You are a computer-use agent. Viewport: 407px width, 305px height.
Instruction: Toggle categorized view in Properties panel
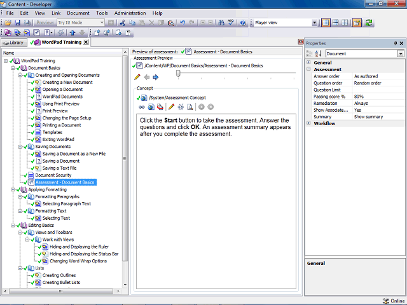(x=309, y=53)
